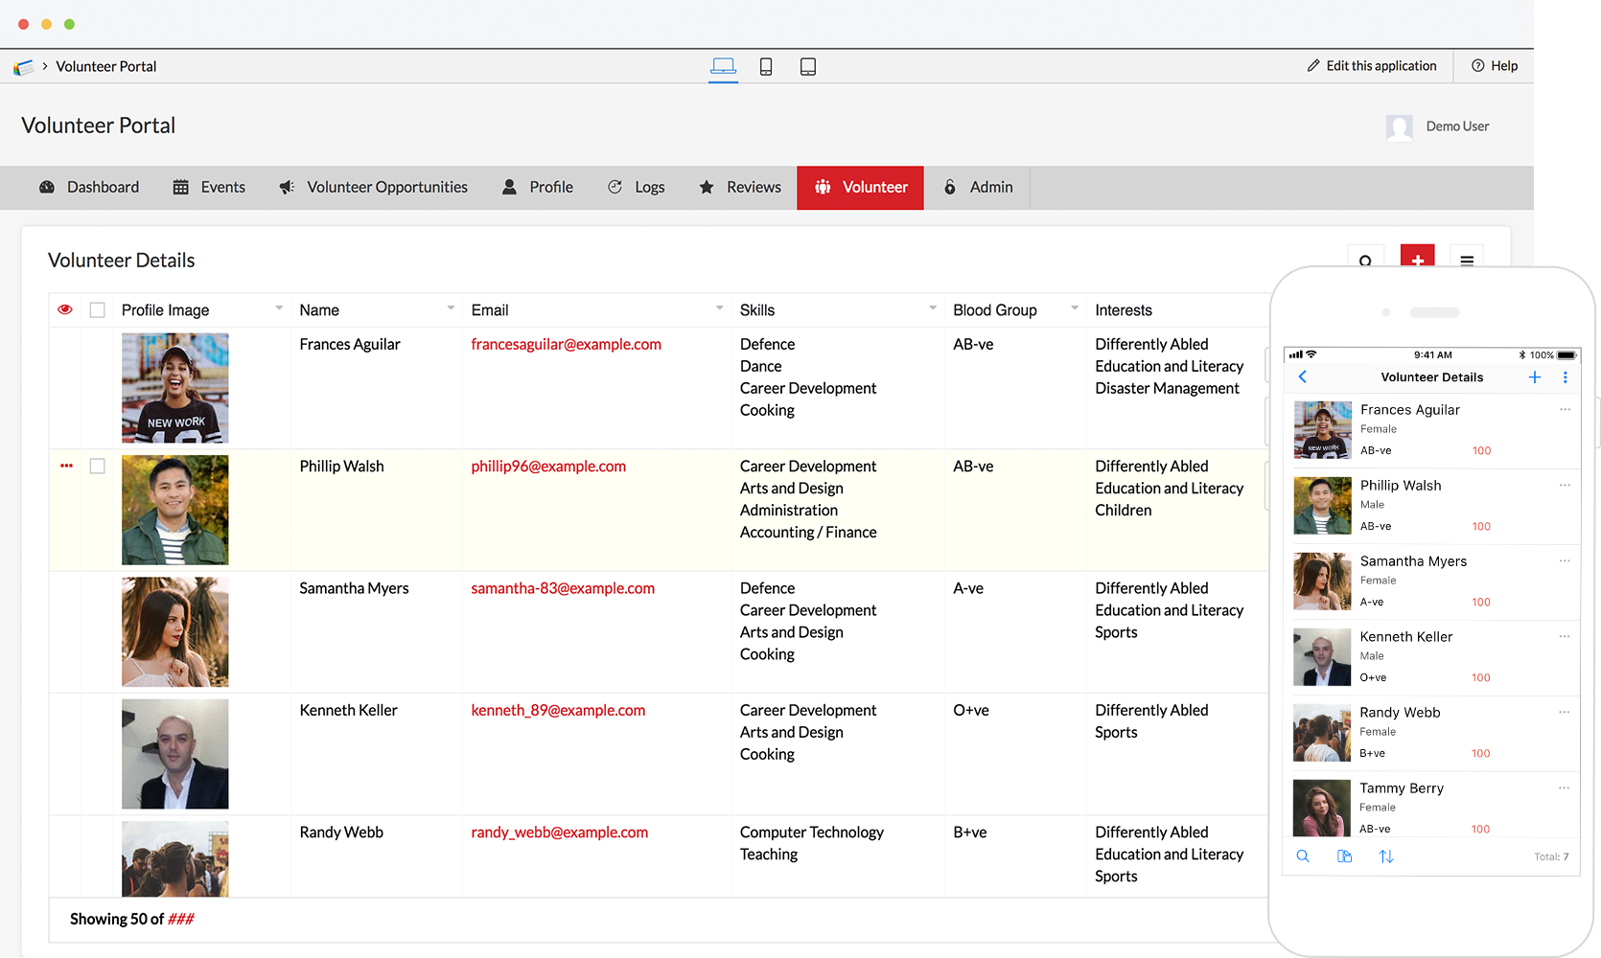Click the Name column header
The image size is (1601, 958).
(x=319, y=310)
